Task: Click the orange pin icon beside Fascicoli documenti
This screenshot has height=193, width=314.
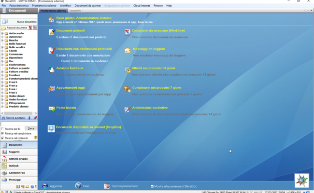Action: [x=35, y=28]
